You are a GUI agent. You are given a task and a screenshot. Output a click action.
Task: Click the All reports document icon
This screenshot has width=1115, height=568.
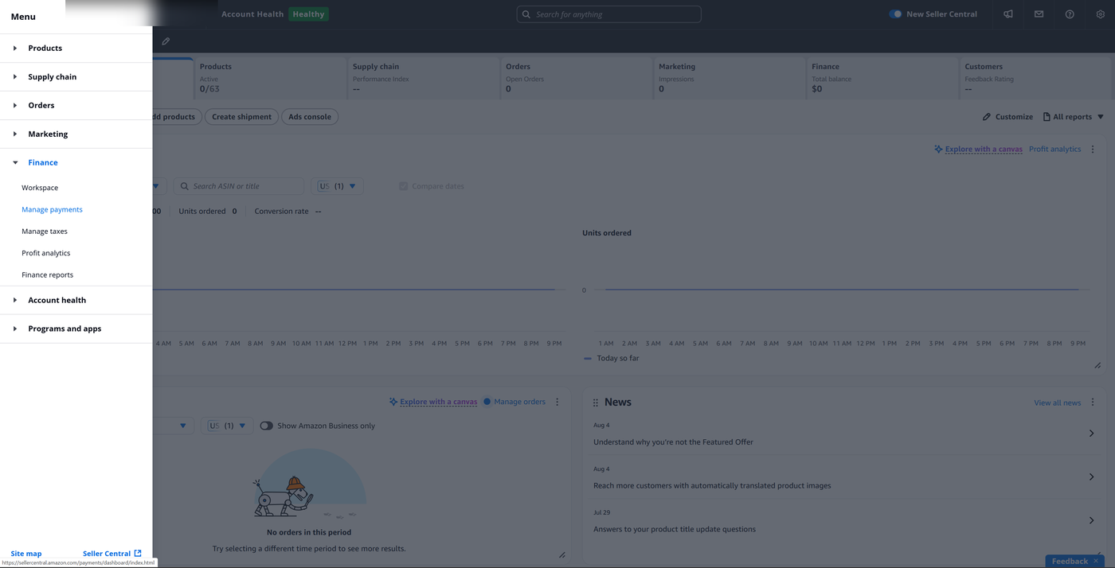(x=1047, y=117)
